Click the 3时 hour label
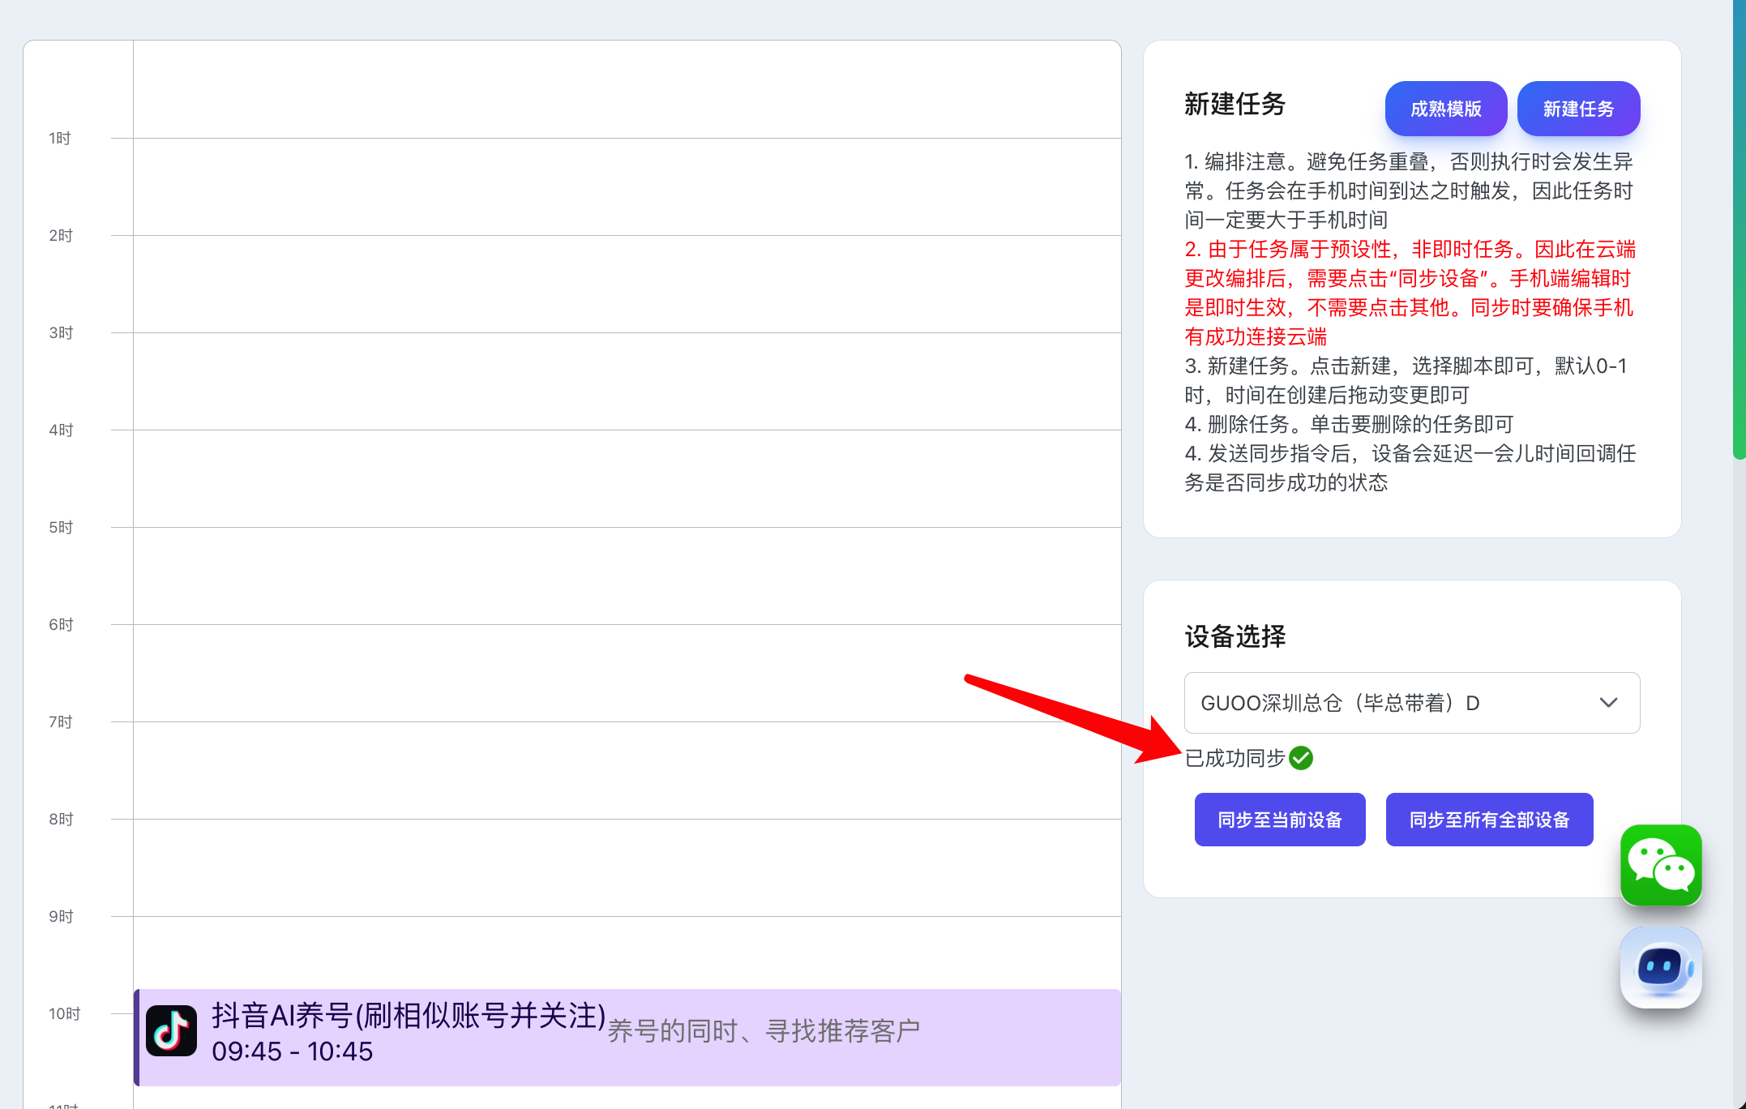 point(61,332)
